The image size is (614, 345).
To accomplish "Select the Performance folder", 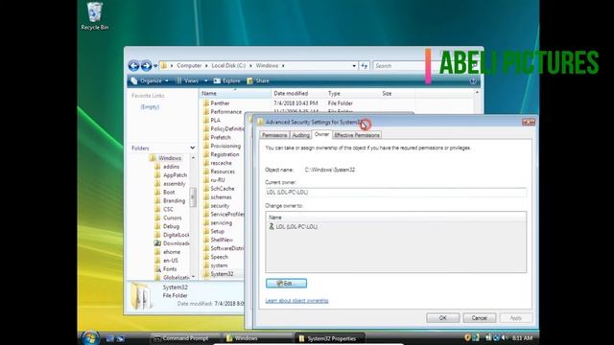I will pos(223,112).
